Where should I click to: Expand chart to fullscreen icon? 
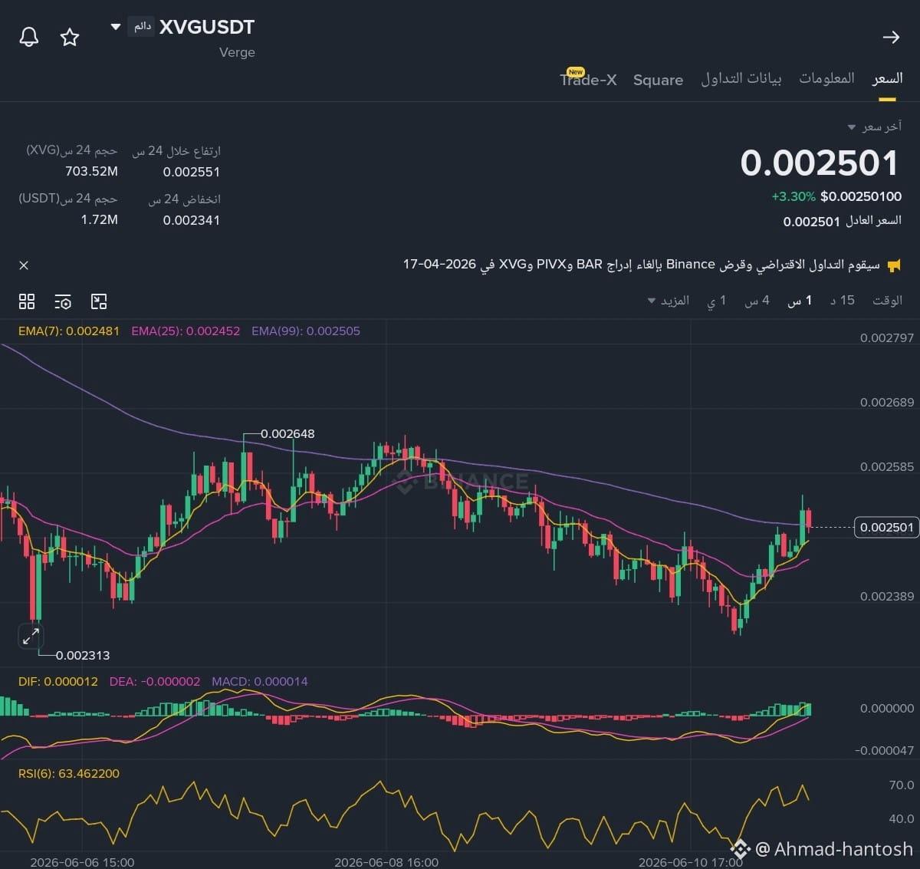[x=31, y=636]
